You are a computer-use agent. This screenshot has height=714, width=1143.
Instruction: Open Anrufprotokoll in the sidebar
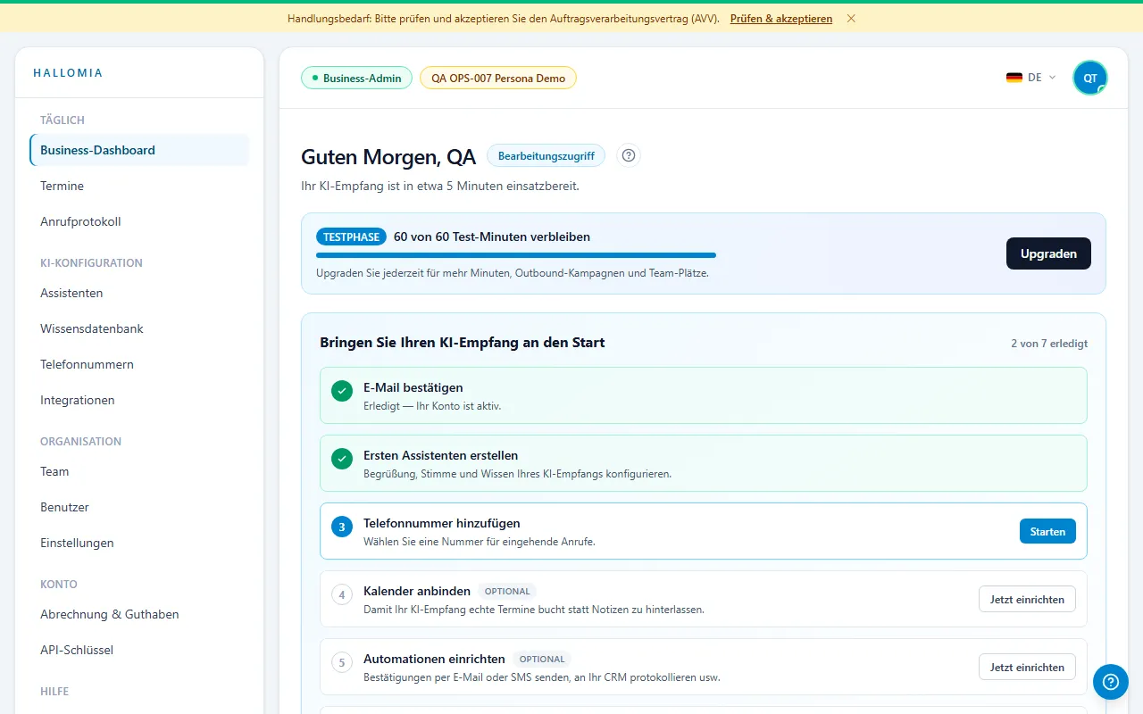point(139,221)
